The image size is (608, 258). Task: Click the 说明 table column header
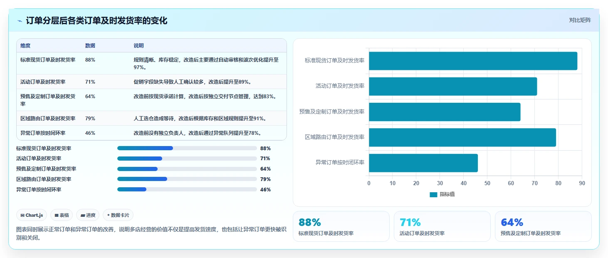pyautogui.click(x=138, y=46)
